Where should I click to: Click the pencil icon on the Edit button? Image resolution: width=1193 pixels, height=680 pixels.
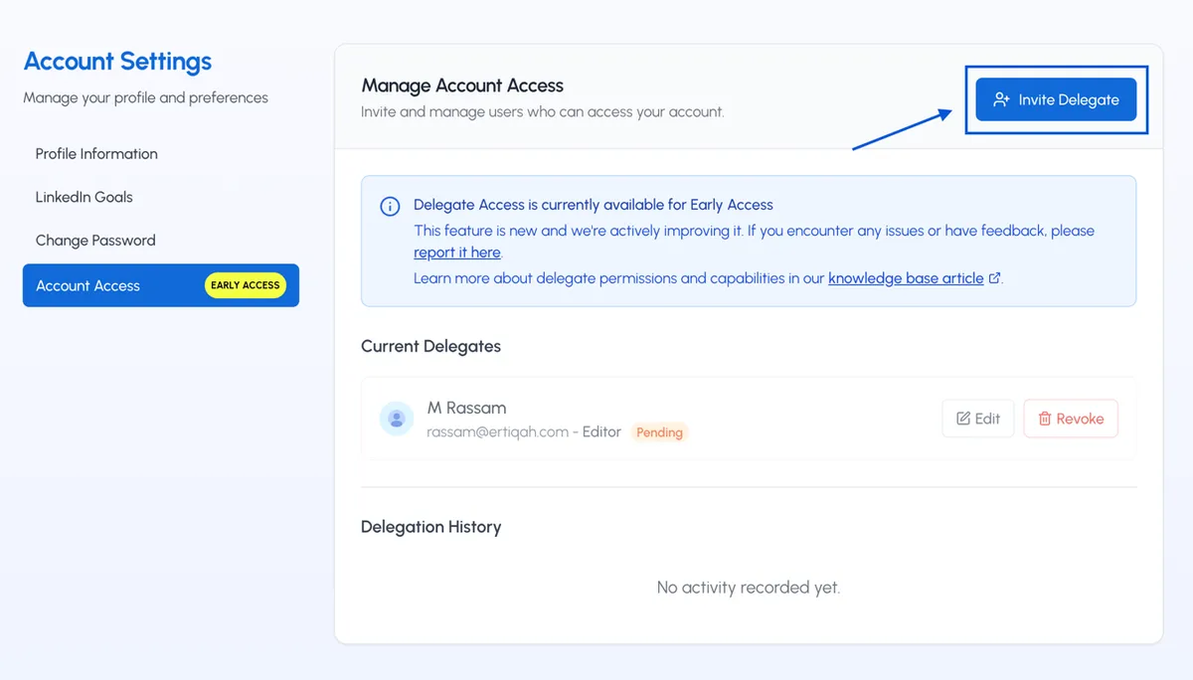[x=962, y=418]
